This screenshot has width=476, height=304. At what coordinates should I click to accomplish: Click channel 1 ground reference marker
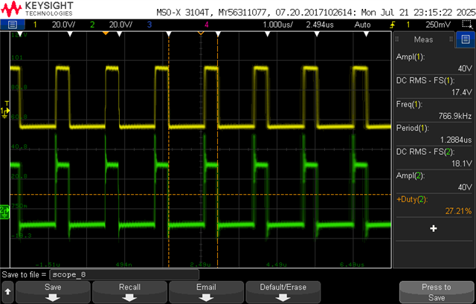pyautogui.click(x=5, y=112)
